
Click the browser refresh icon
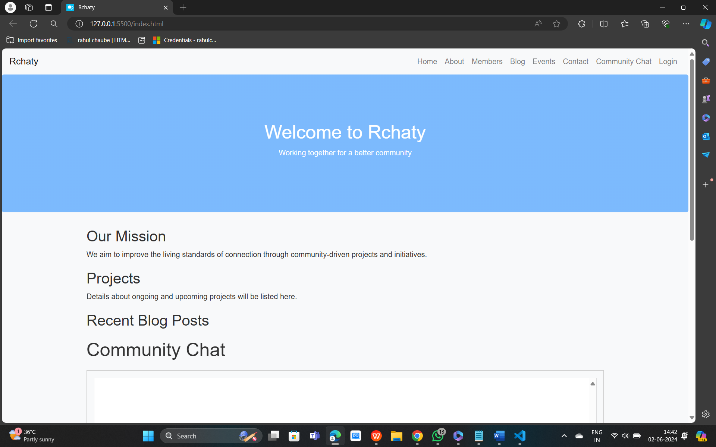34,24
